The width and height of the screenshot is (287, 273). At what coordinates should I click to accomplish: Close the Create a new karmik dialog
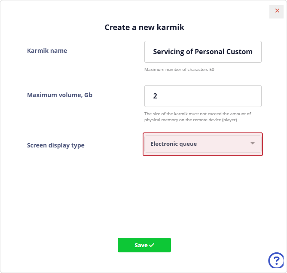(277, 11)
